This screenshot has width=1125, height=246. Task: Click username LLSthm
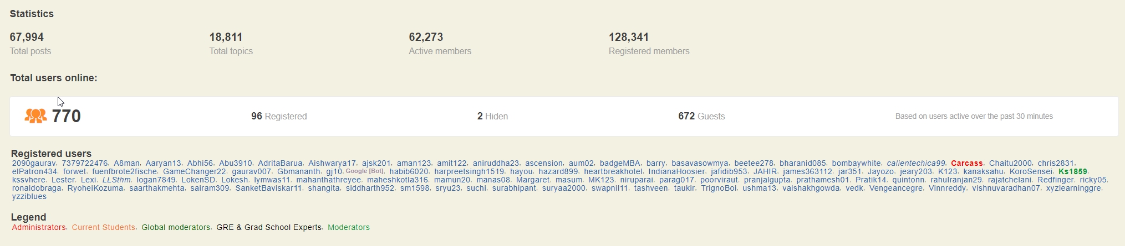(116, 180)
